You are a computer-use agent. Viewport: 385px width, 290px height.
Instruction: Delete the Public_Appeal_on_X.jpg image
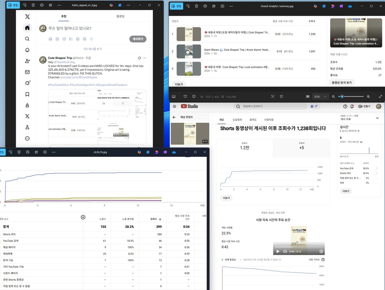(33, 5)
